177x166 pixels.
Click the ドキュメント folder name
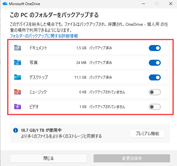point(38,48)
